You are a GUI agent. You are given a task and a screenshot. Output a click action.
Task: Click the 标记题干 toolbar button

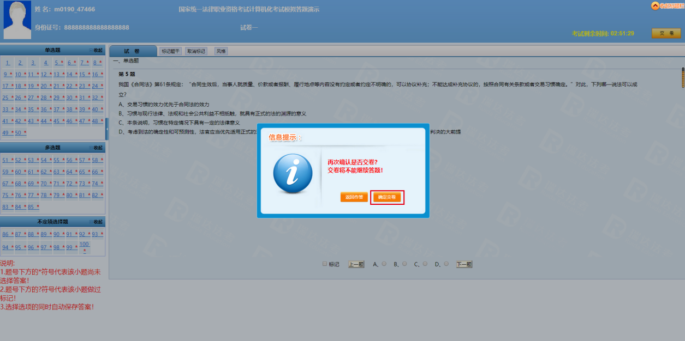point(170,51)
